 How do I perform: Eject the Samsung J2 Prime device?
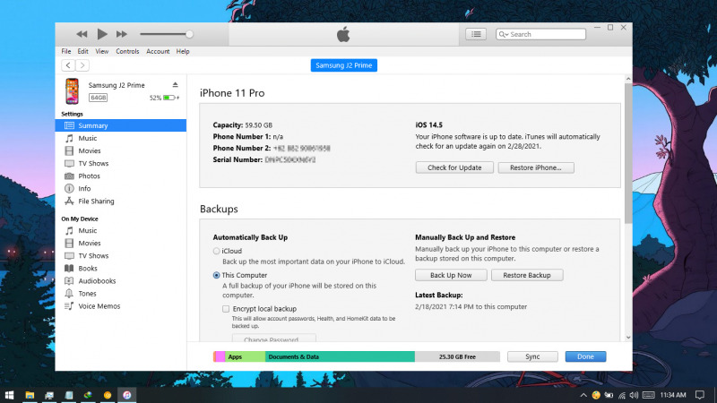coord(176,85)
